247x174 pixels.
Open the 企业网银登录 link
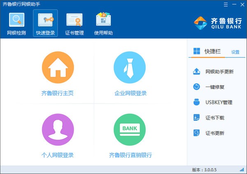point(130,93)
